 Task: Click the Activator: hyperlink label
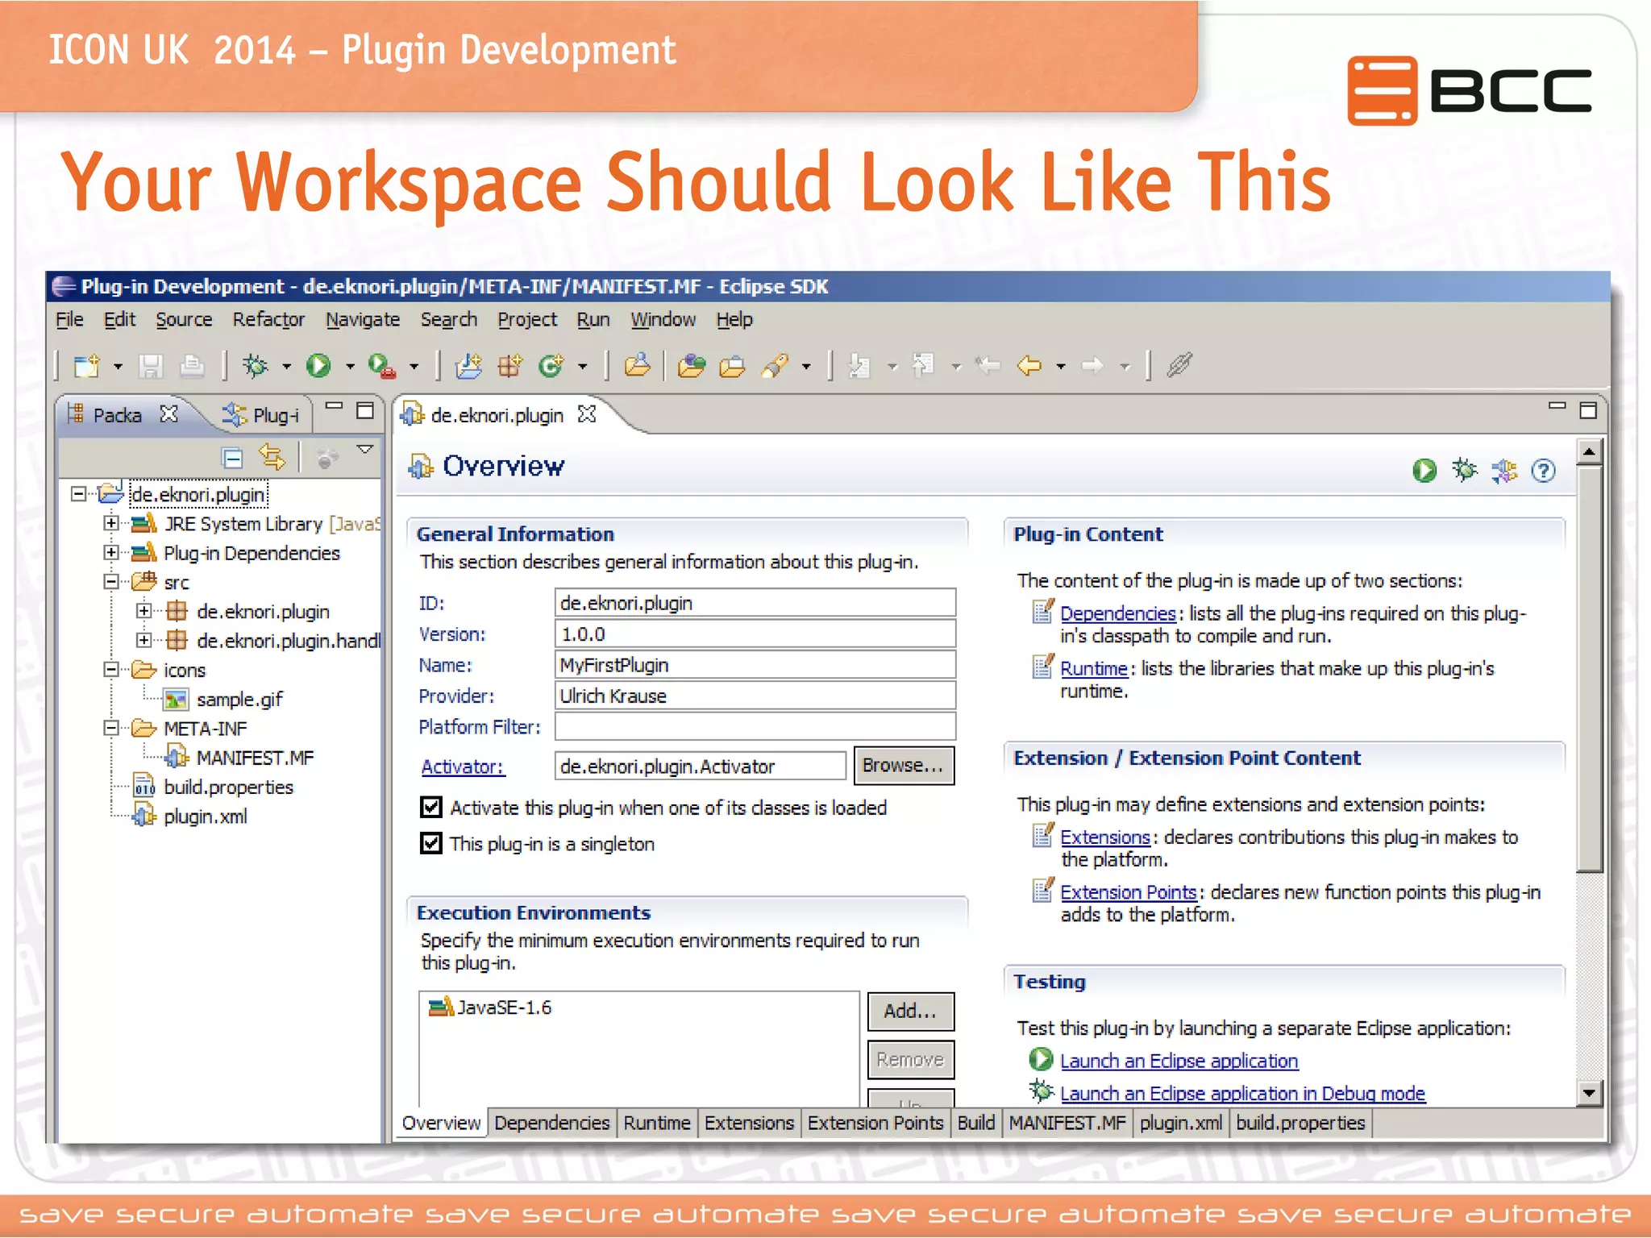tap(463, 766)
